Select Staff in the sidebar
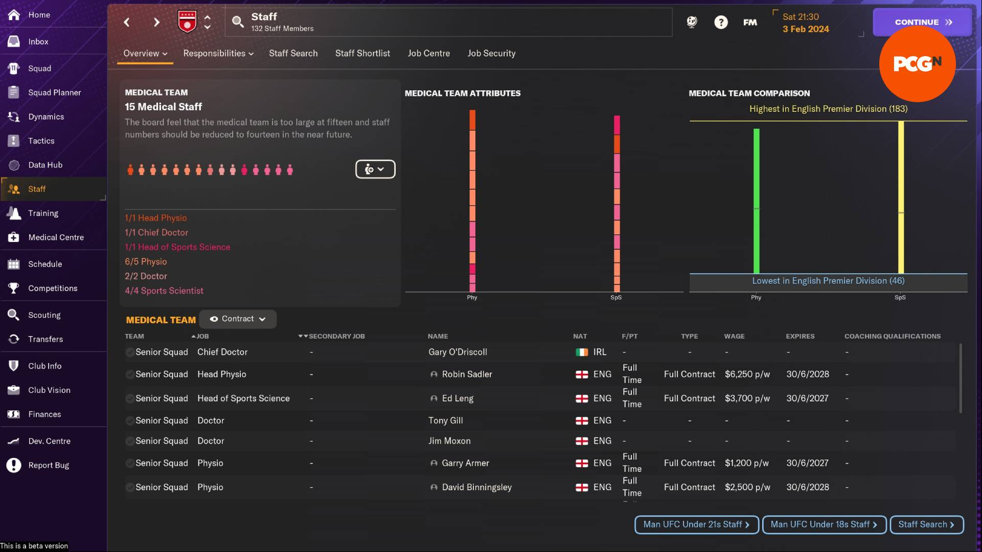 [x=54, y=189]
